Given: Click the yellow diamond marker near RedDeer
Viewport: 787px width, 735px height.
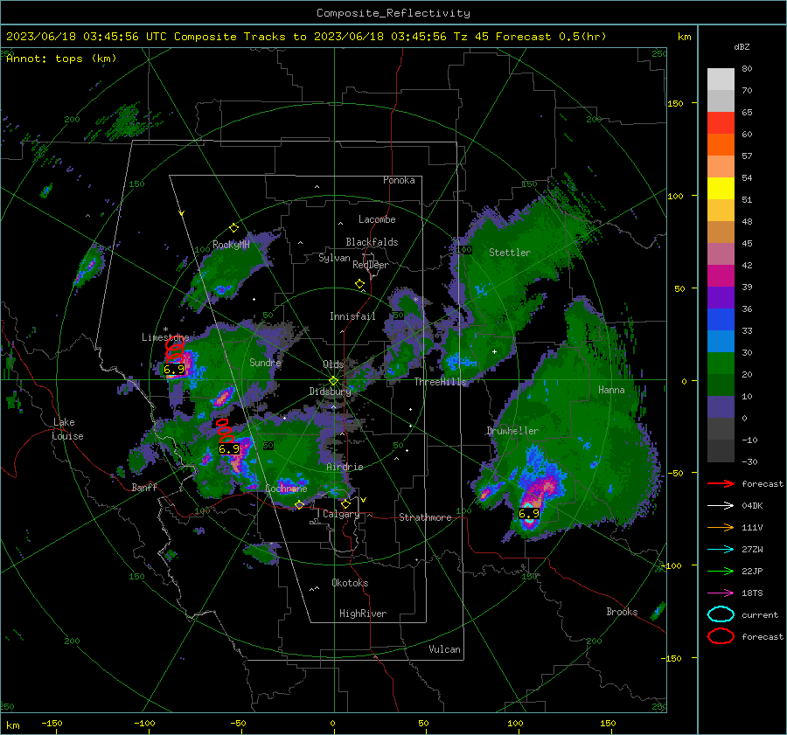Looking at the screenshot, I should (x=359, y=283).
